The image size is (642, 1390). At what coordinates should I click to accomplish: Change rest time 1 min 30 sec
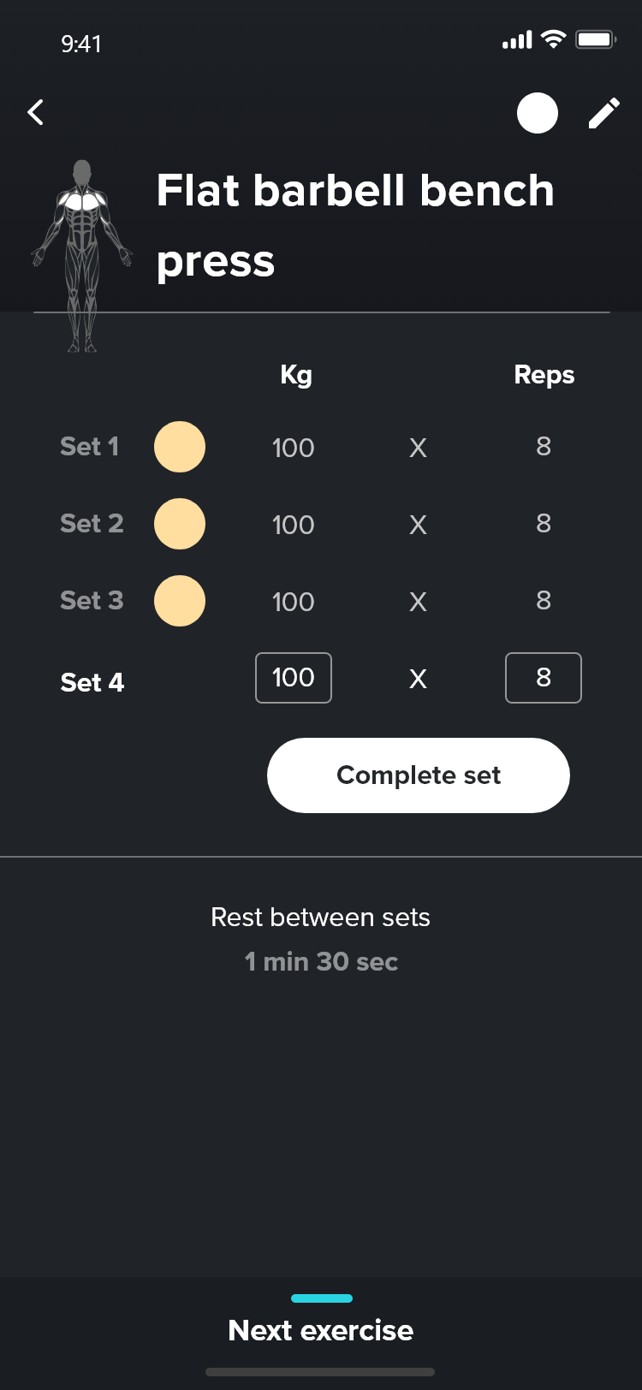point(321,961)
